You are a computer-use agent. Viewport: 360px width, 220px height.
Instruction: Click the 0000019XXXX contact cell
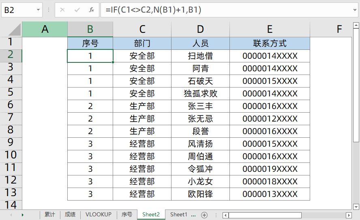pyautogui.click(x=270, y=169)
